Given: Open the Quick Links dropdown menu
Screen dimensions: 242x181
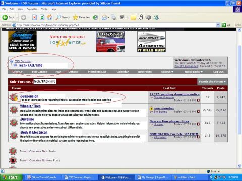Looking at the screenshot, I should coord(194,72).
